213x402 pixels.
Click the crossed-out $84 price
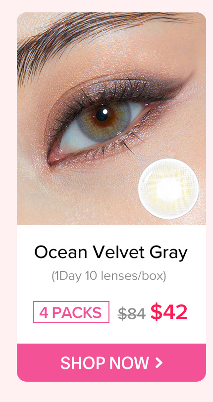pos(132,313)
